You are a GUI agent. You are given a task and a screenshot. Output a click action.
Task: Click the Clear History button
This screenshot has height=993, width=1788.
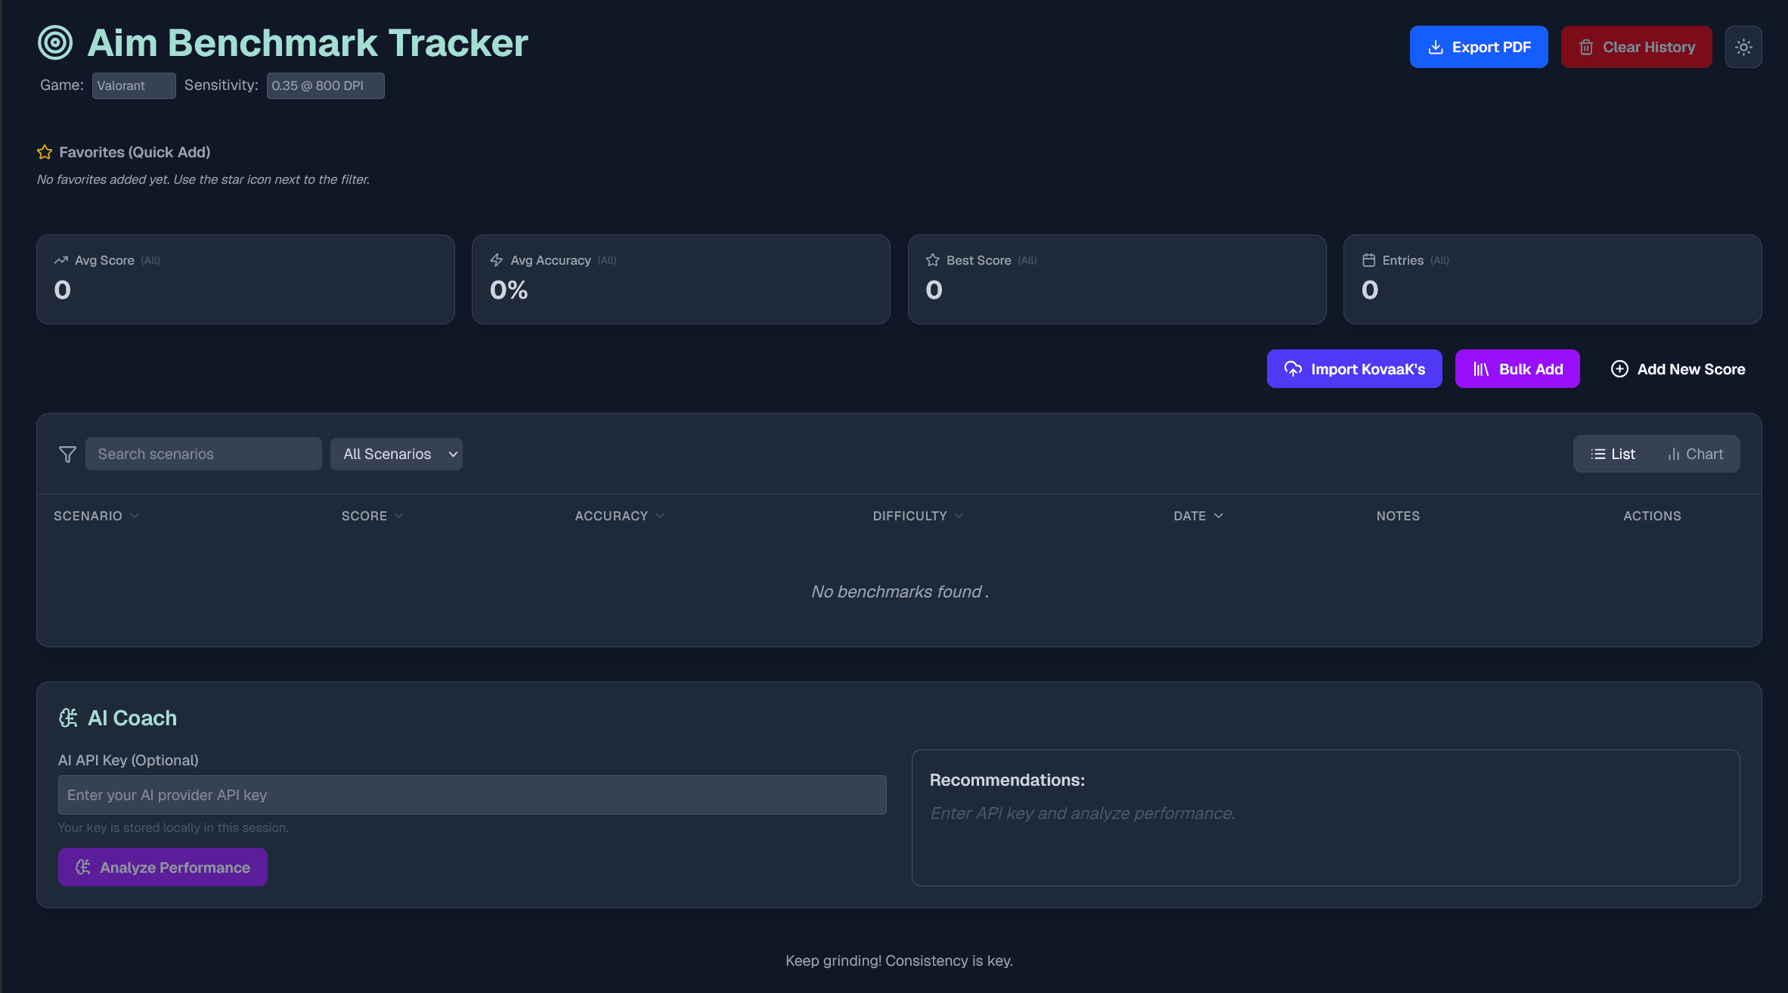click(x=1636, y=46)
